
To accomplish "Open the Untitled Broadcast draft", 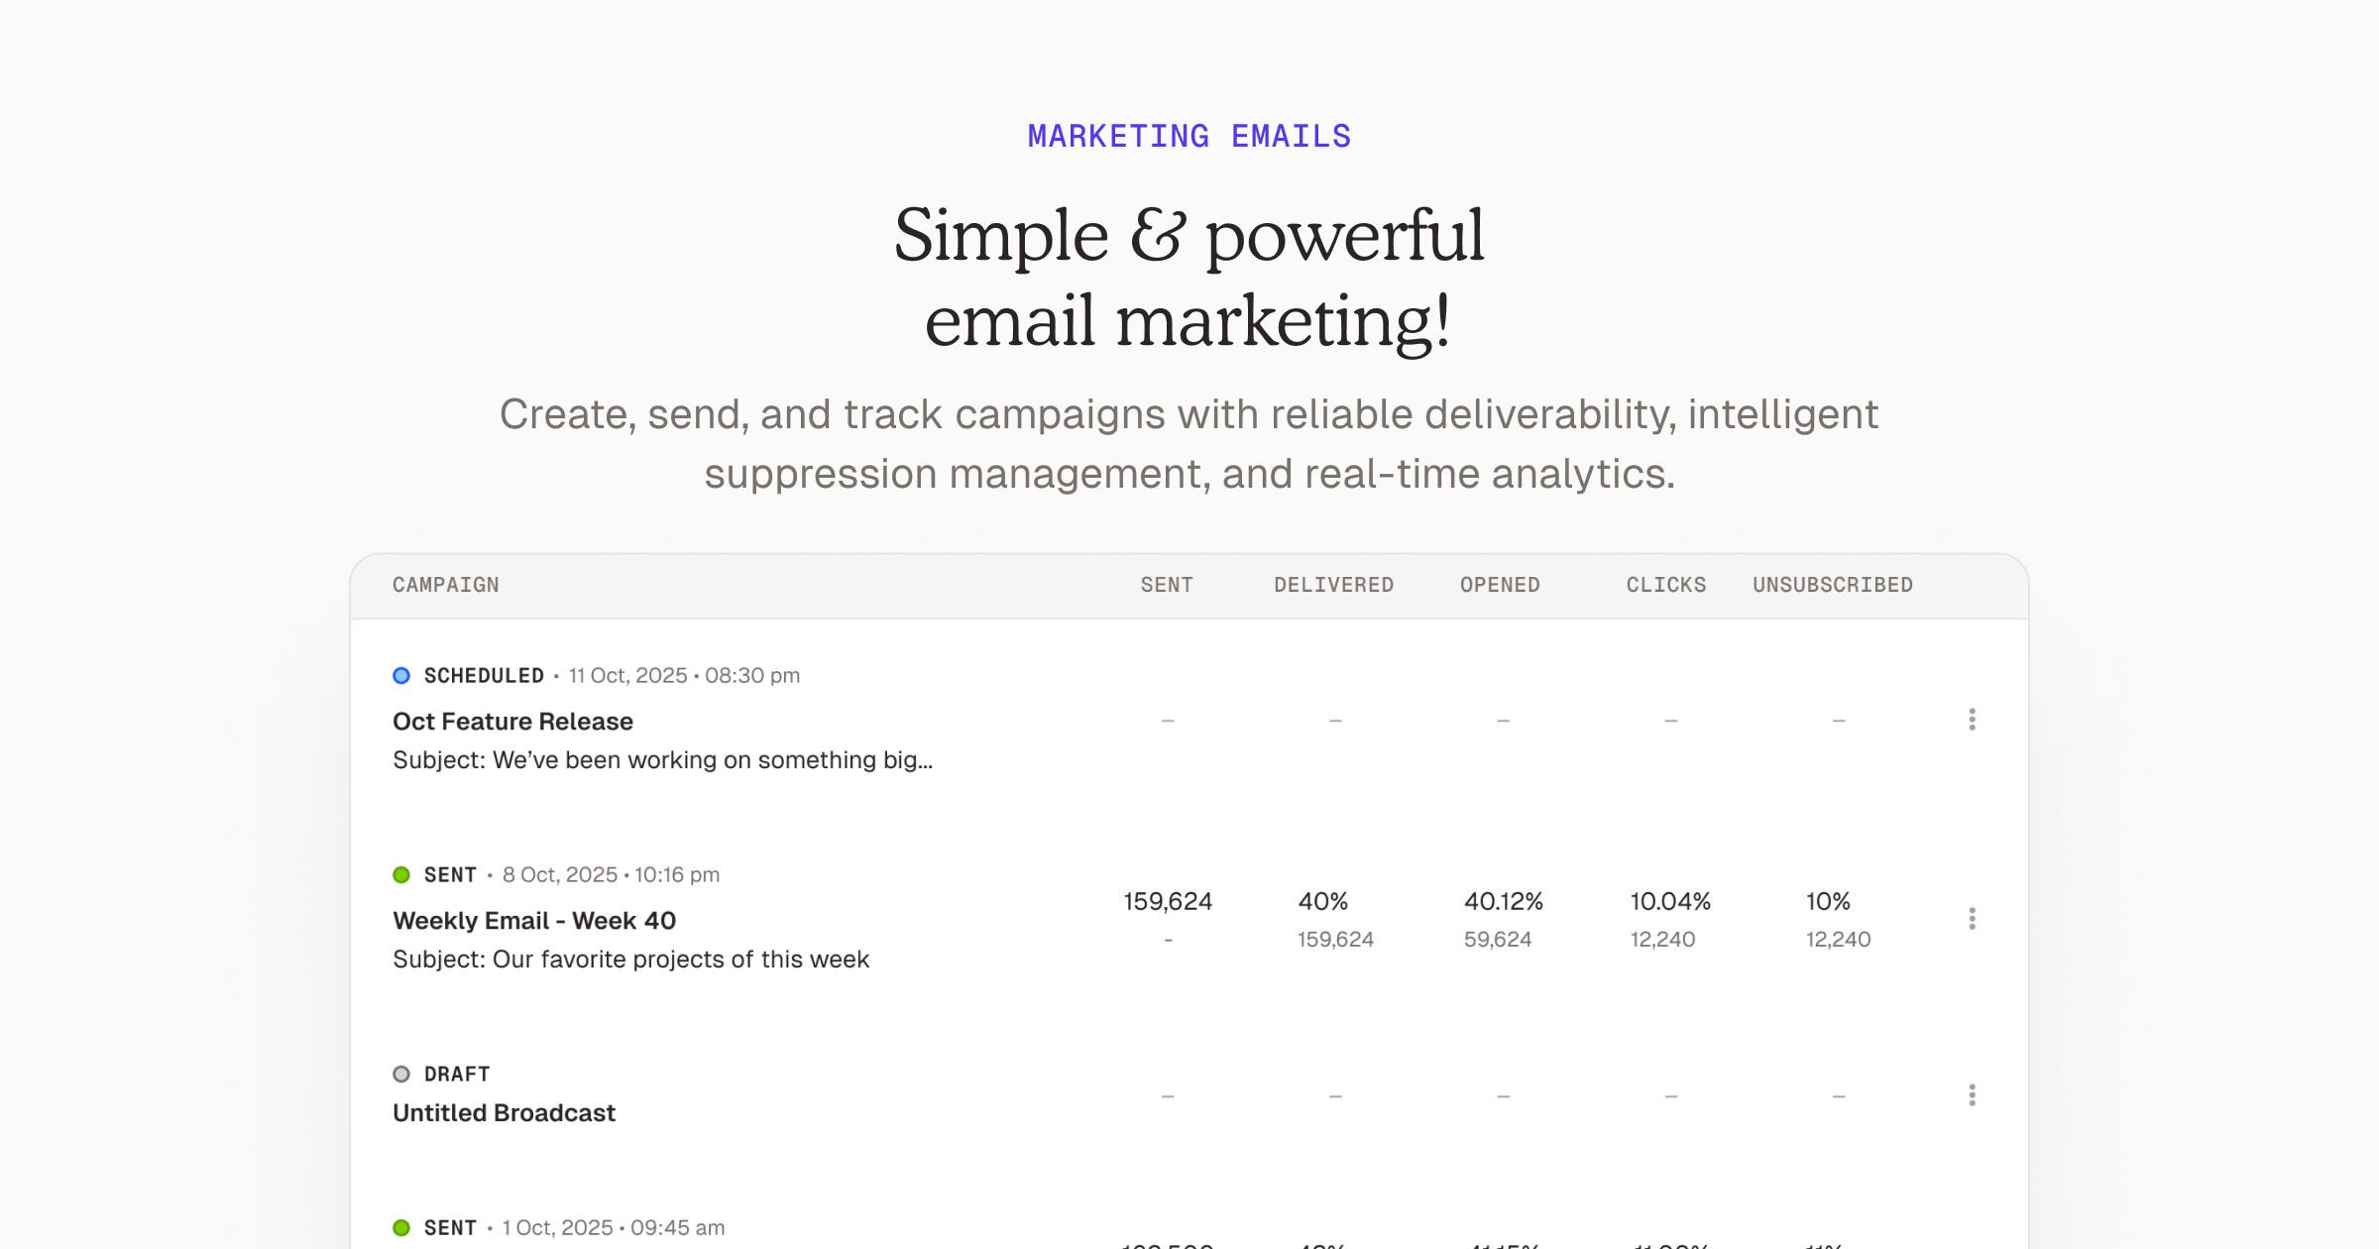I will [504, 1113].
